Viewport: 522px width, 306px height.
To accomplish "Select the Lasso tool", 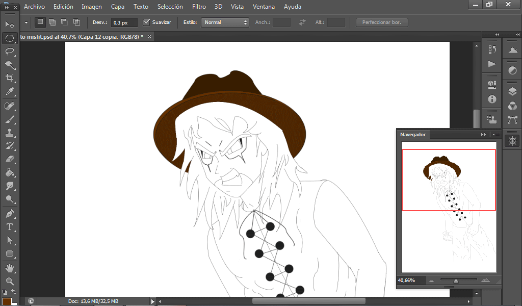I will (x=9, y=52).
